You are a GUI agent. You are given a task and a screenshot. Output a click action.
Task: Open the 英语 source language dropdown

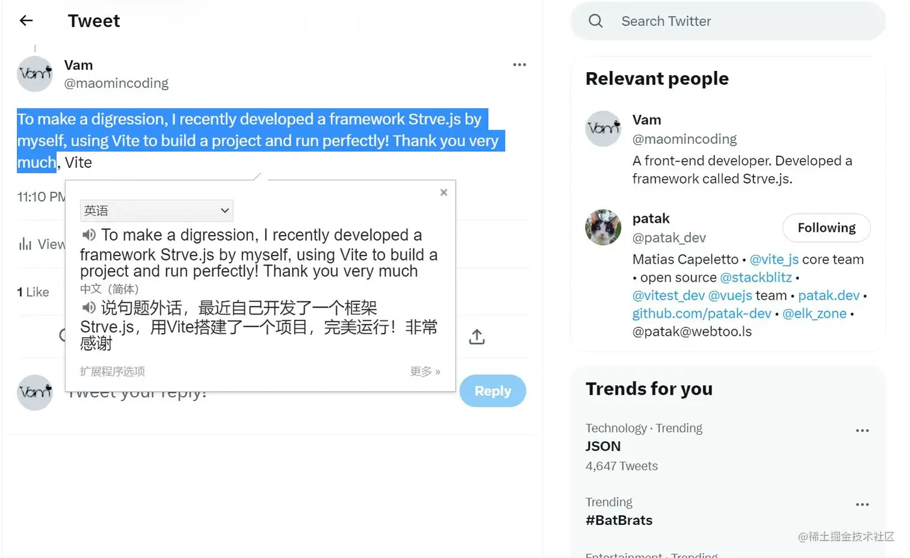tap(156, 211)
